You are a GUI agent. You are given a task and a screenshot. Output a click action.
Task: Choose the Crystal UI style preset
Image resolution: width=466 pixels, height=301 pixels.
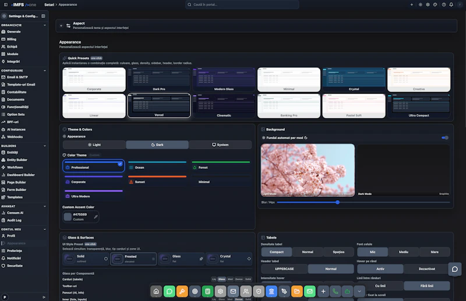(x=229, y=258)
